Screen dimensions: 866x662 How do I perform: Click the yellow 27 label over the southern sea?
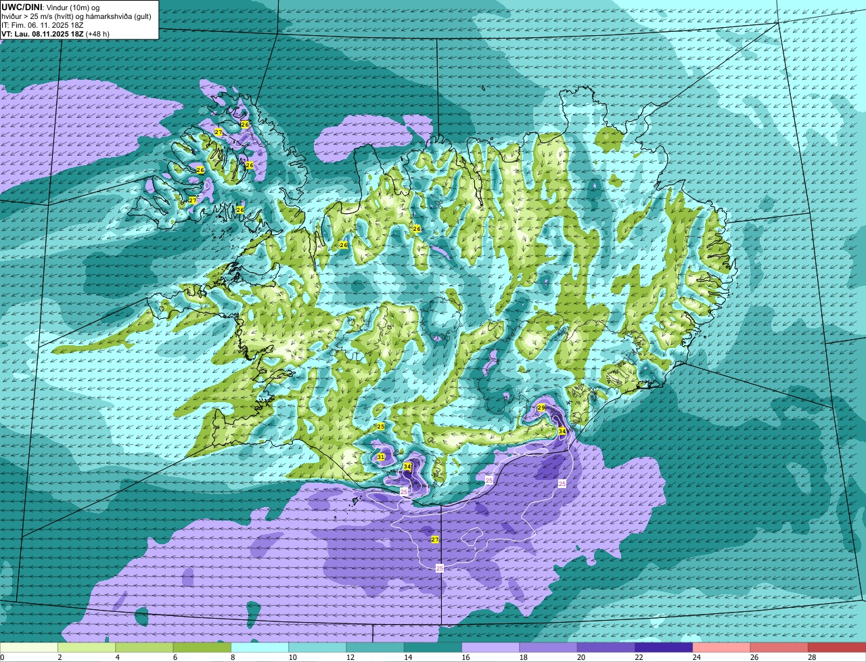435,539
